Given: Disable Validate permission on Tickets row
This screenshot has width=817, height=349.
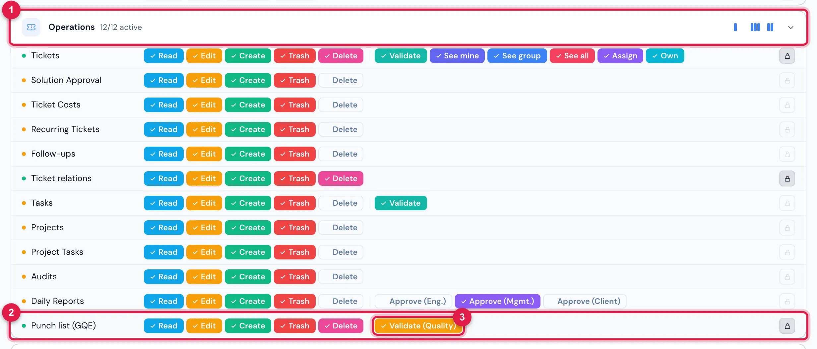Looking at the screenshot, I should (401, 56).
